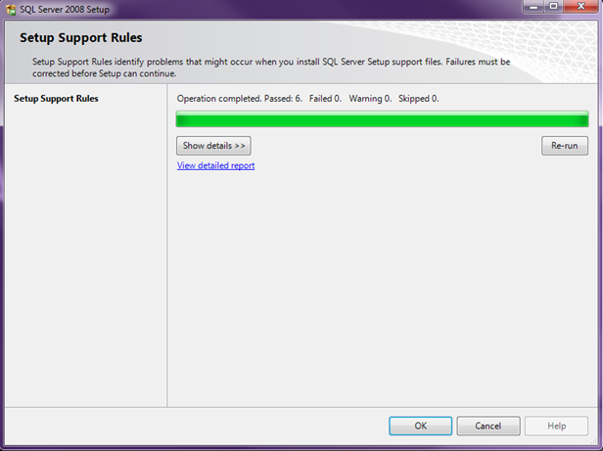Expand the Show details section
Image resolution: width=603 pixels, height=451 pixels.
(213, 146)
